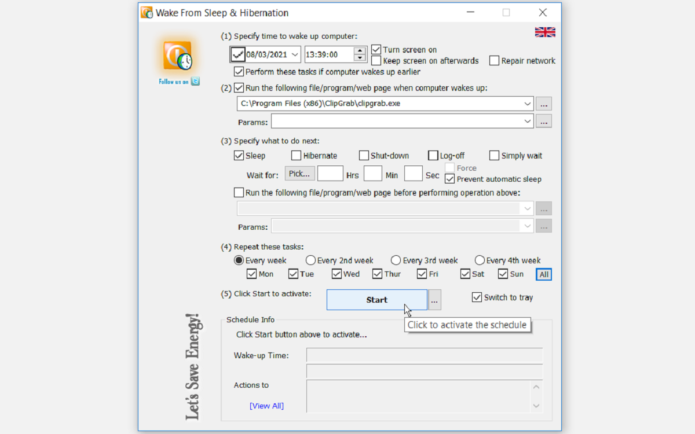The width and height of the screenshot is (695, 434).
Task: Toggle Run the following file when computer wakes up
Action: coord(239,88)
